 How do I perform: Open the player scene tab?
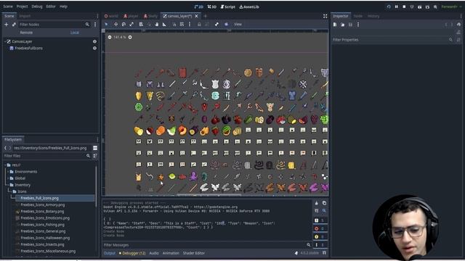click(131, 16)
